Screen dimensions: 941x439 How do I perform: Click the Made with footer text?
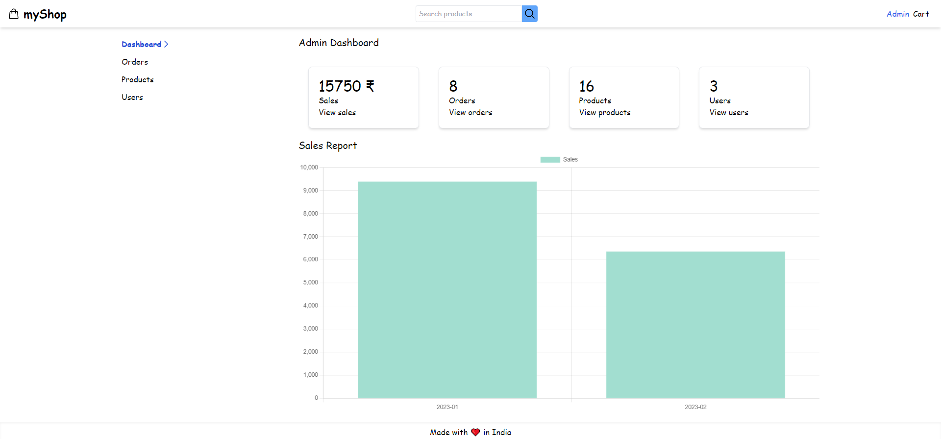[449, 432]
